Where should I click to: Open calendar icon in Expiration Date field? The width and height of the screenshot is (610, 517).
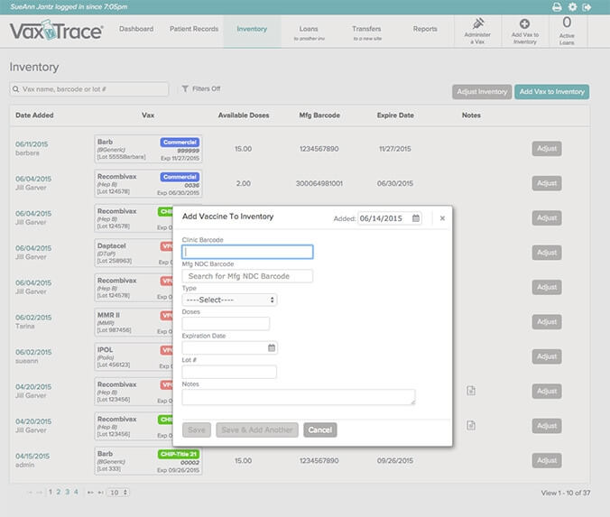[x=271, y=347]
